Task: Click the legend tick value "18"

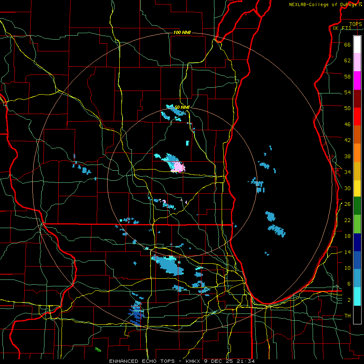Action: pyautogui.click(x=347, y=236)
